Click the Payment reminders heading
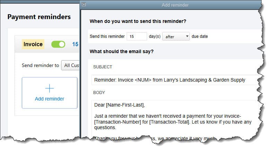Image resolution: width=272 pixels, height=151 pixels. coord(39,17)
